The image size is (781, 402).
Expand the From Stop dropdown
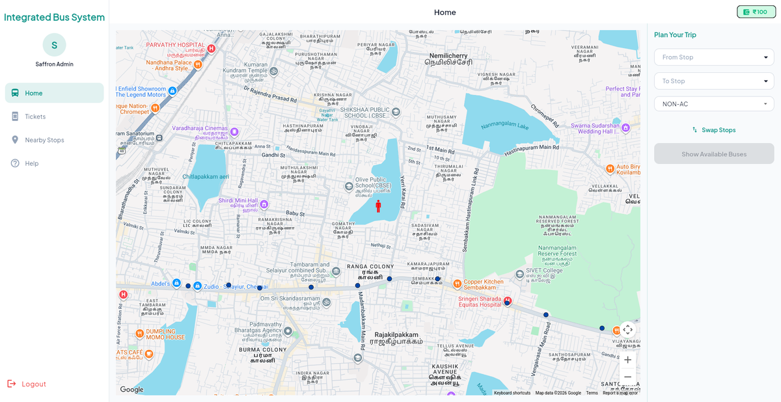(x=714, y=57)
